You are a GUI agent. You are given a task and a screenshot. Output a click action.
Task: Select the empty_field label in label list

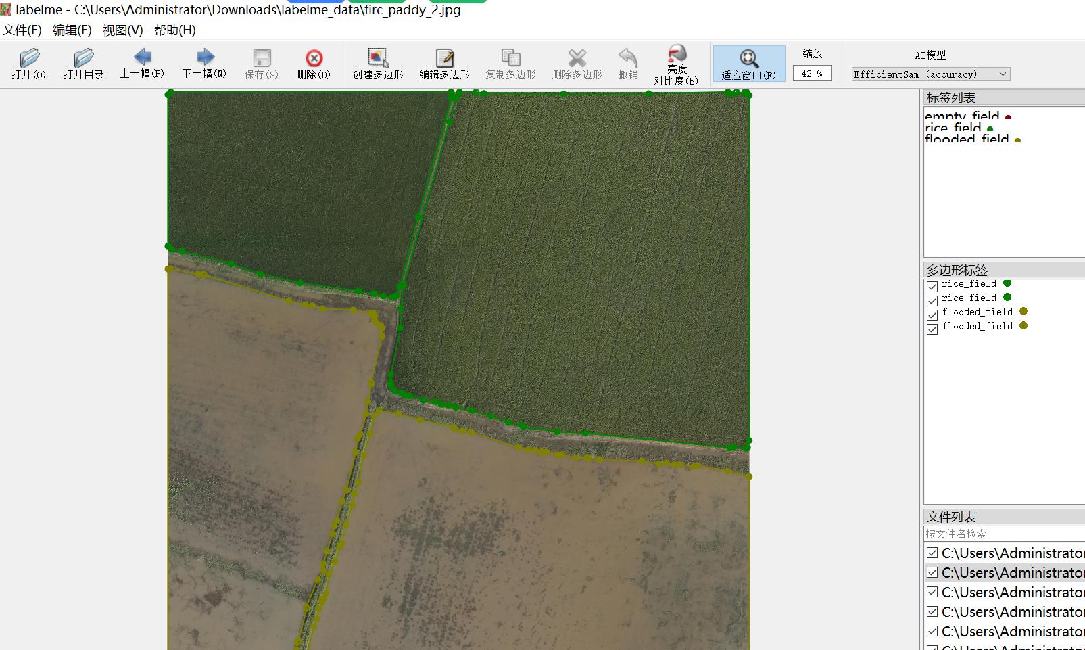click(961, 116)
